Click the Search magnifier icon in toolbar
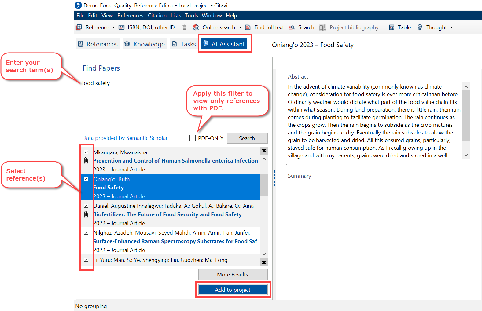Image resolution: width=482 pixels, height=311 pixels. 292,27
